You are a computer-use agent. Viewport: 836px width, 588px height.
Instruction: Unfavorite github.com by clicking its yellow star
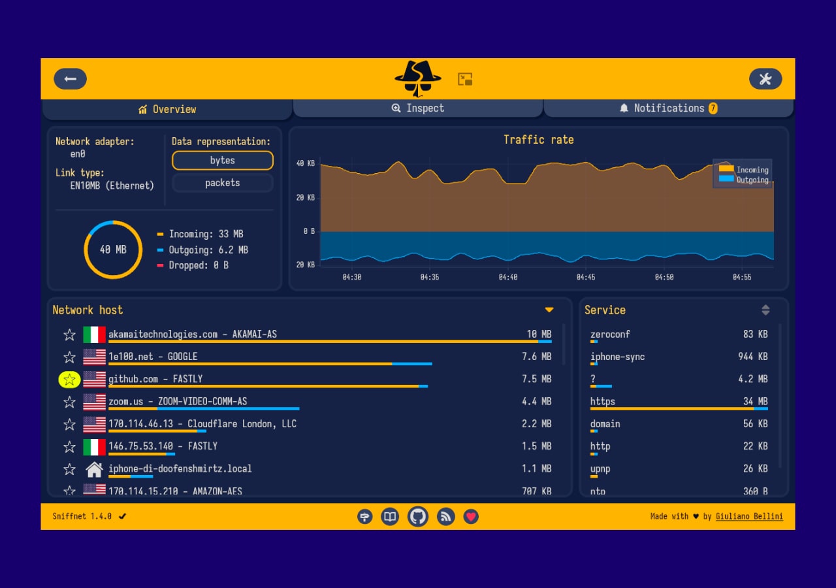[69, 379]
